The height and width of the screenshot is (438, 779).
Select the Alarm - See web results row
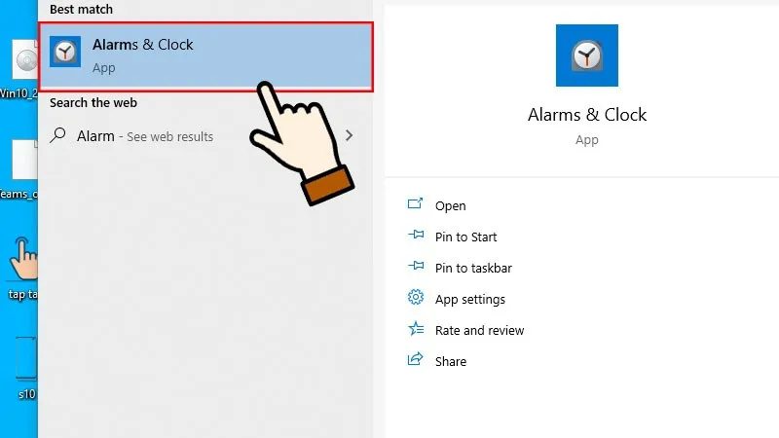(205, 136)
